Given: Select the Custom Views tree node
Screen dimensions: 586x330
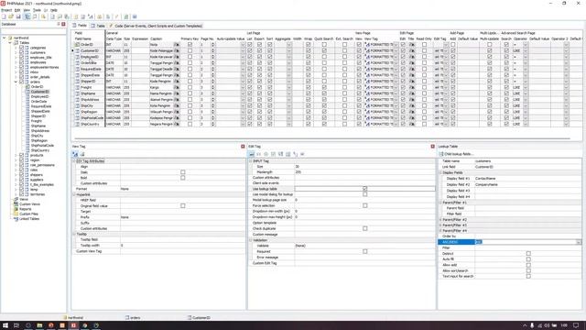Looking at the screenshot, I should [x=29, y=204].
